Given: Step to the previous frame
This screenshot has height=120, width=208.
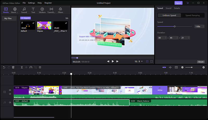Looking at the screenshot, I should tap(108, 61).
